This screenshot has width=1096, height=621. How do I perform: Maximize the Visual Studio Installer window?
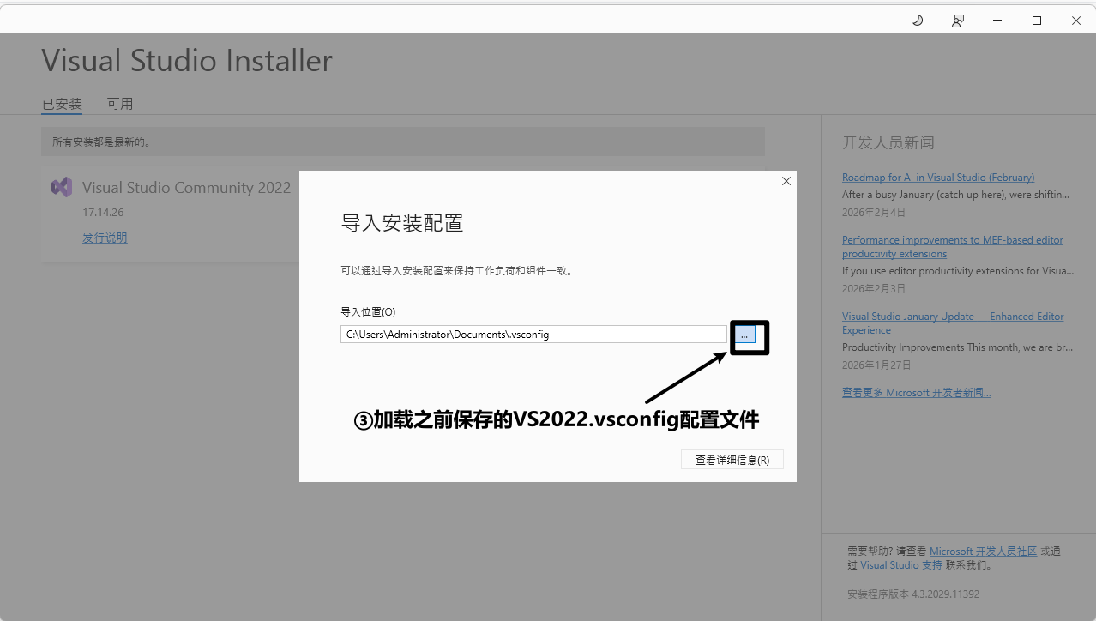click(1037, 21)
